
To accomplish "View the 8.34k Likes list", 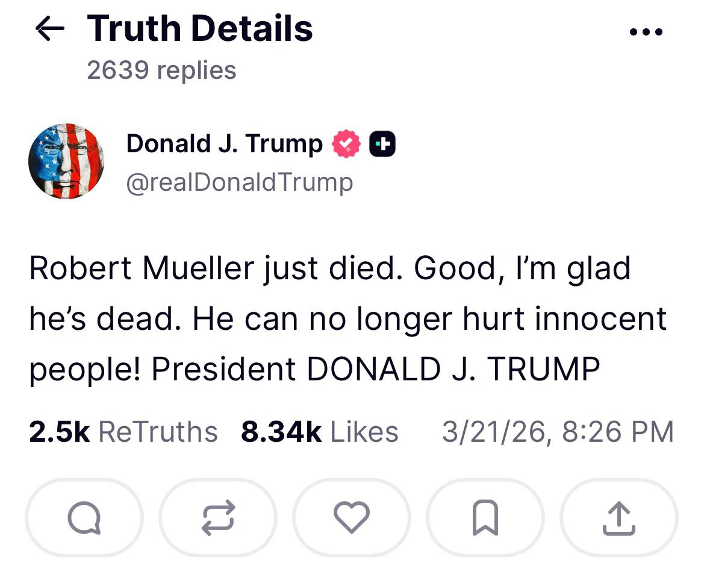I will point(319,432).
